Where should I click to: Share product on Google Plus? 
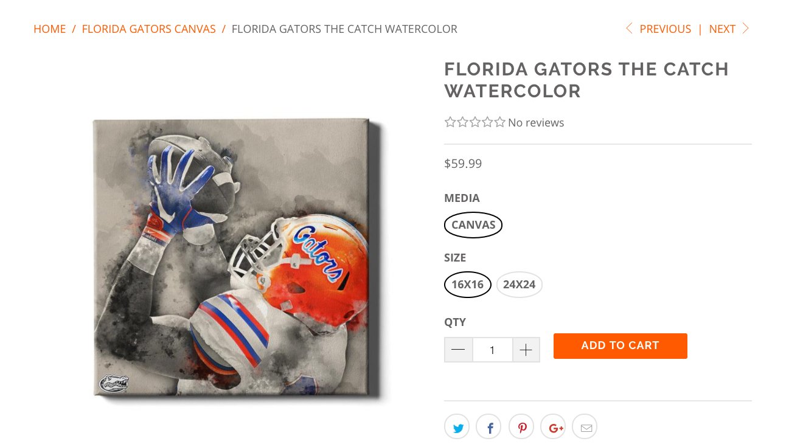click(553, 428)
